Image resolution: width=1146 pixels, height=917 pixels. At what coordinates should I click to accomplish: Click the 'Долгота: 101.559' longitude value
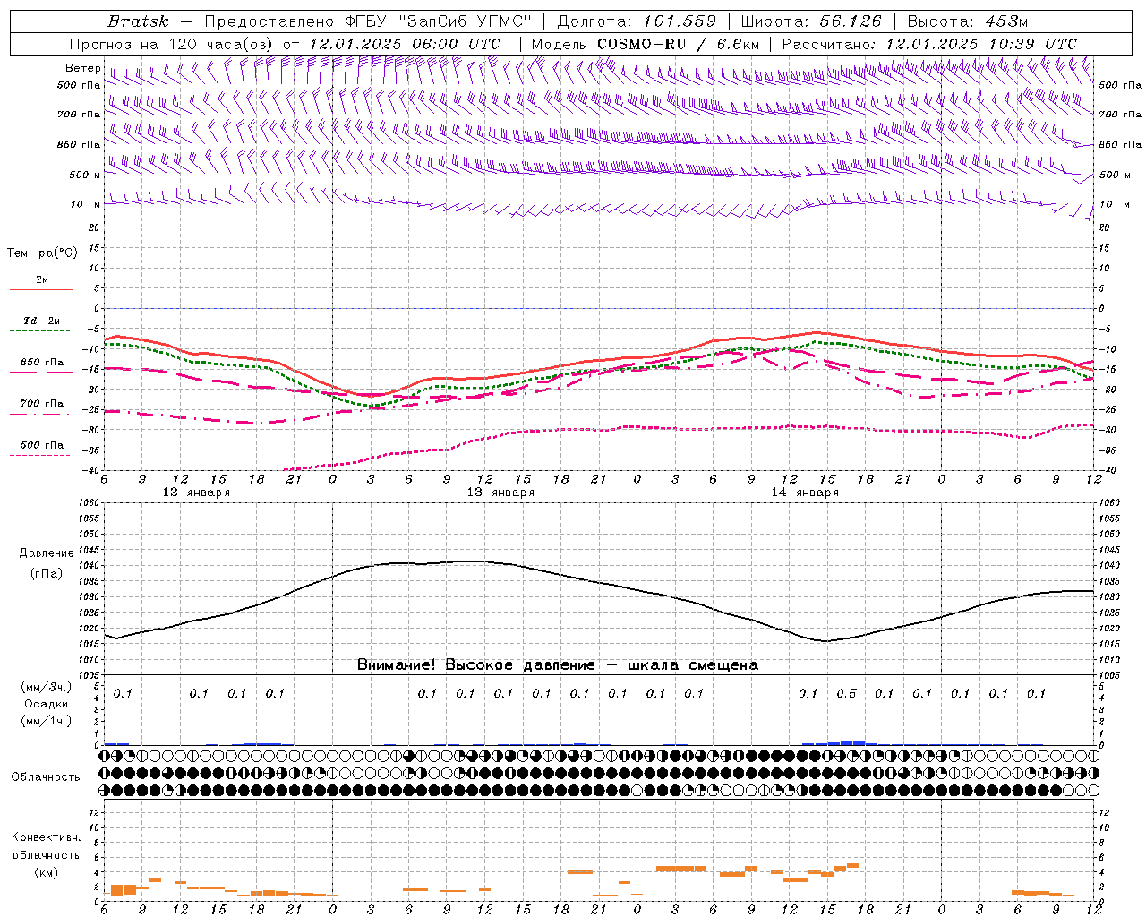637,21
